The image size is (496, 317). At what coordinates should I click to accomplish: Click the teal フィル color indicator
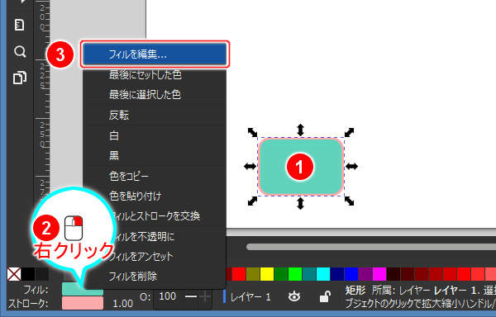click(83, 289)
